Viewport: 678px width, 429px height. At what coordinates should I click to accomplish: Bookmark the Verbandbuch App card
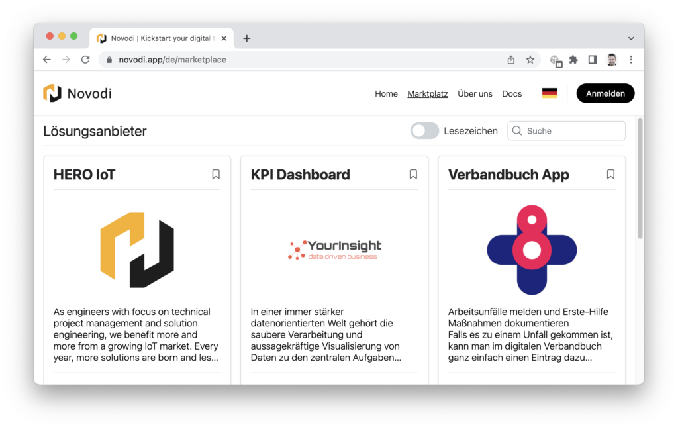(x=610, y=174)
